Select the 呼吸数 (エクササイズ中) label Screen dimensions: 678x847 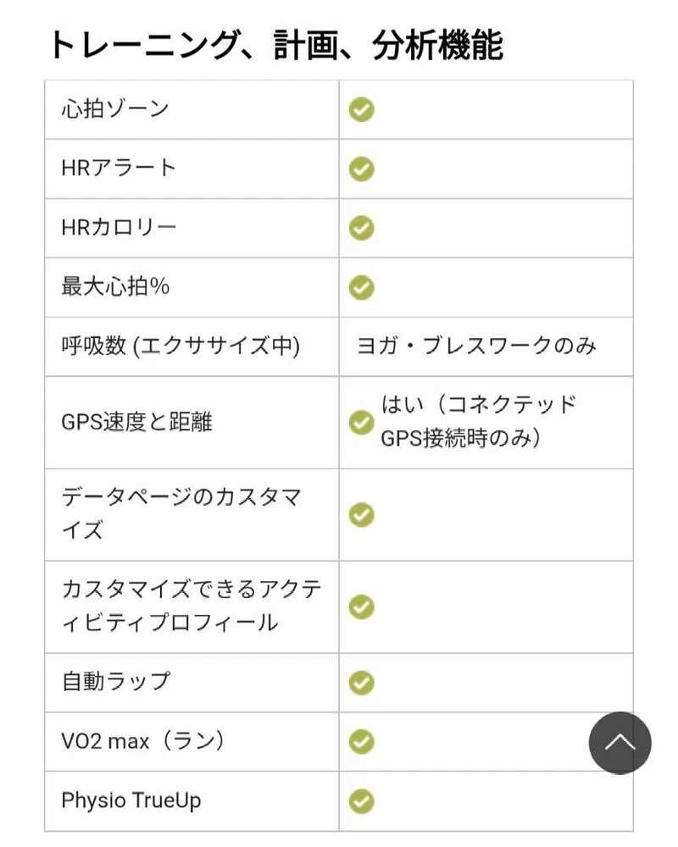point(181,346)
